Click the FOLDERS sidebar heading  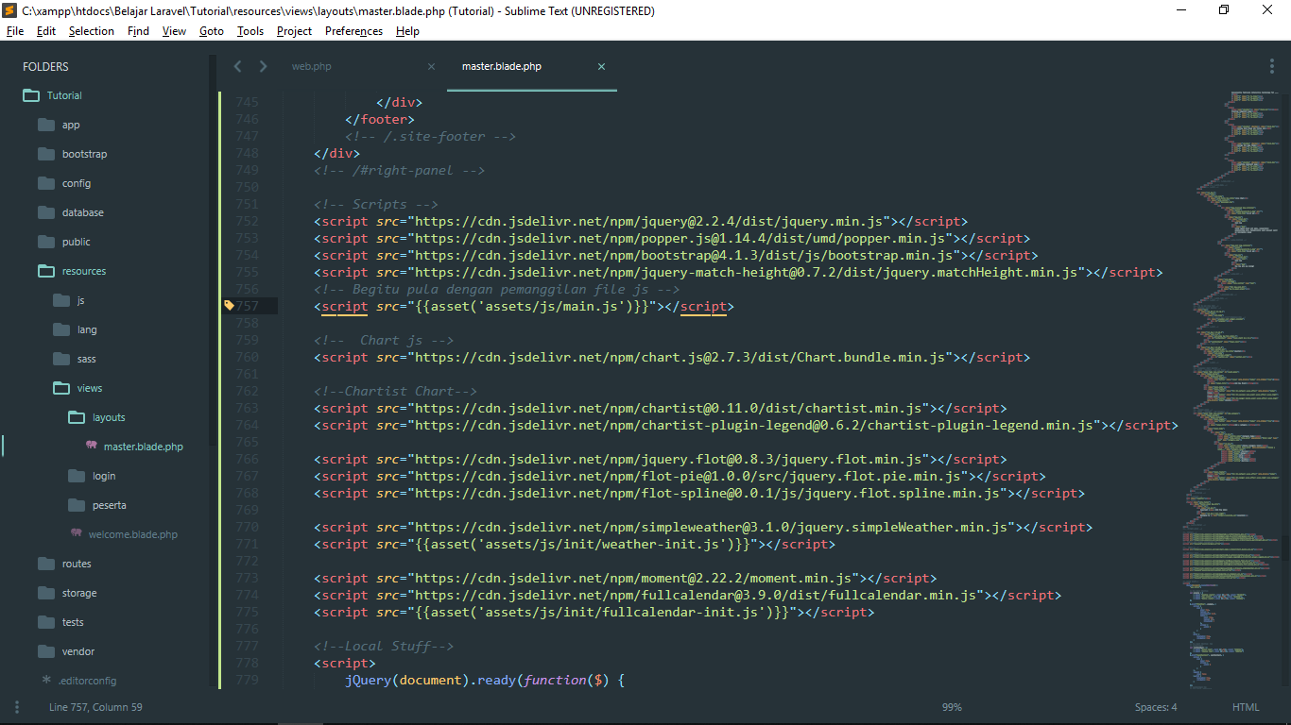[45, 67]
